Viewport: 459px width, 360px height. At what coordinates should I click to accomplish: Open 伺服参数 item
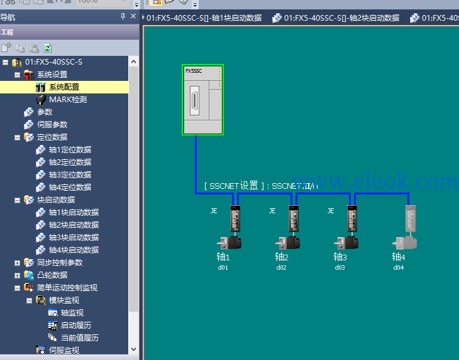[52, 125]
